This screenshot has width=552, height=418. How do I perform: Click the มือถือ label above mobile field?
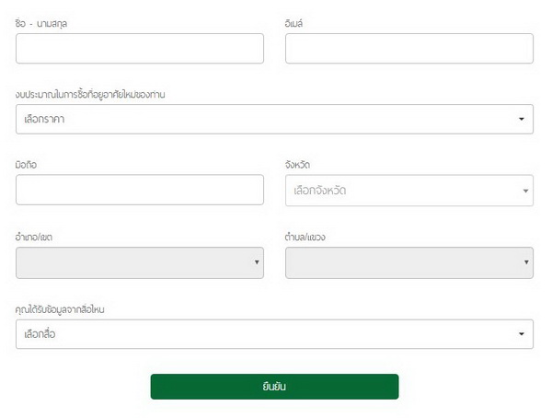pyautogui.click(x=26, y=165)
